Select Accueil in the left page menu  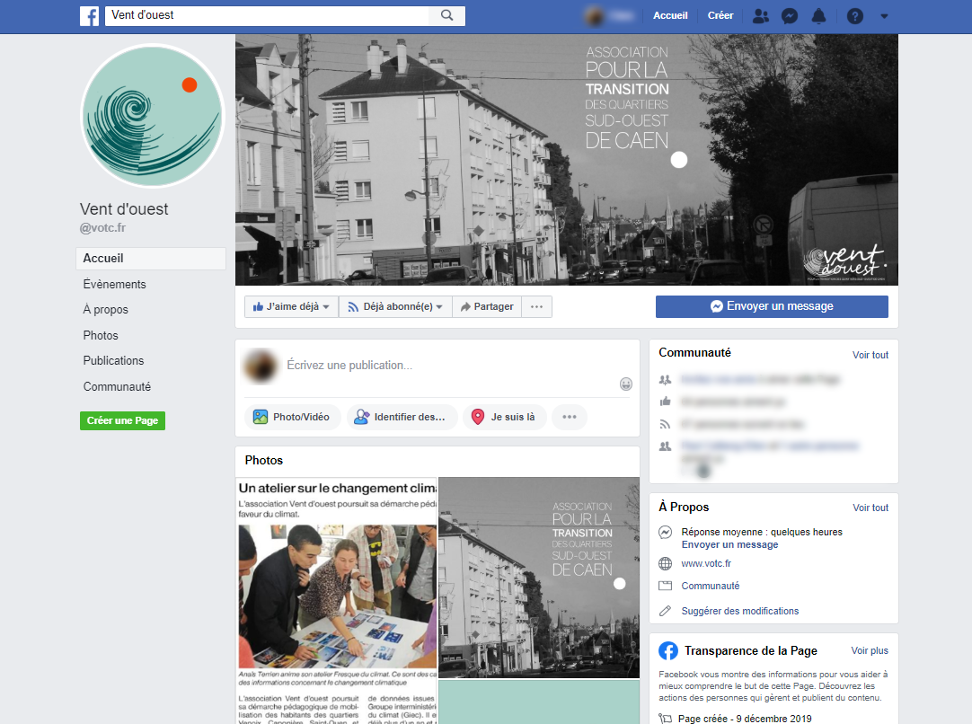tap(151, 259)
